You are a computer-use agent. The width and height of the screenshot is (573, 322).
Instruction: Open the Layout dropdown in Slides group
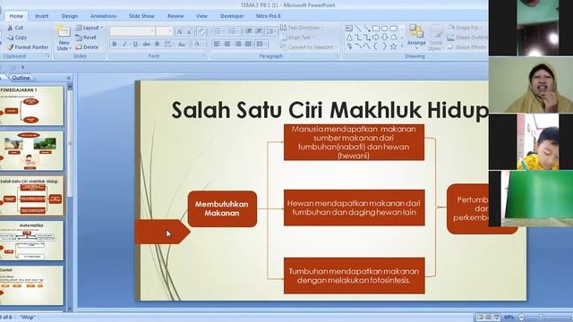[x=90, y=28]
